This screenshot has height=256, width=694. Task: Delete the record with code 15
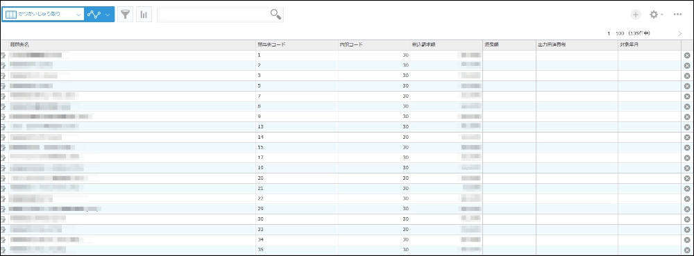pos(687,147)
